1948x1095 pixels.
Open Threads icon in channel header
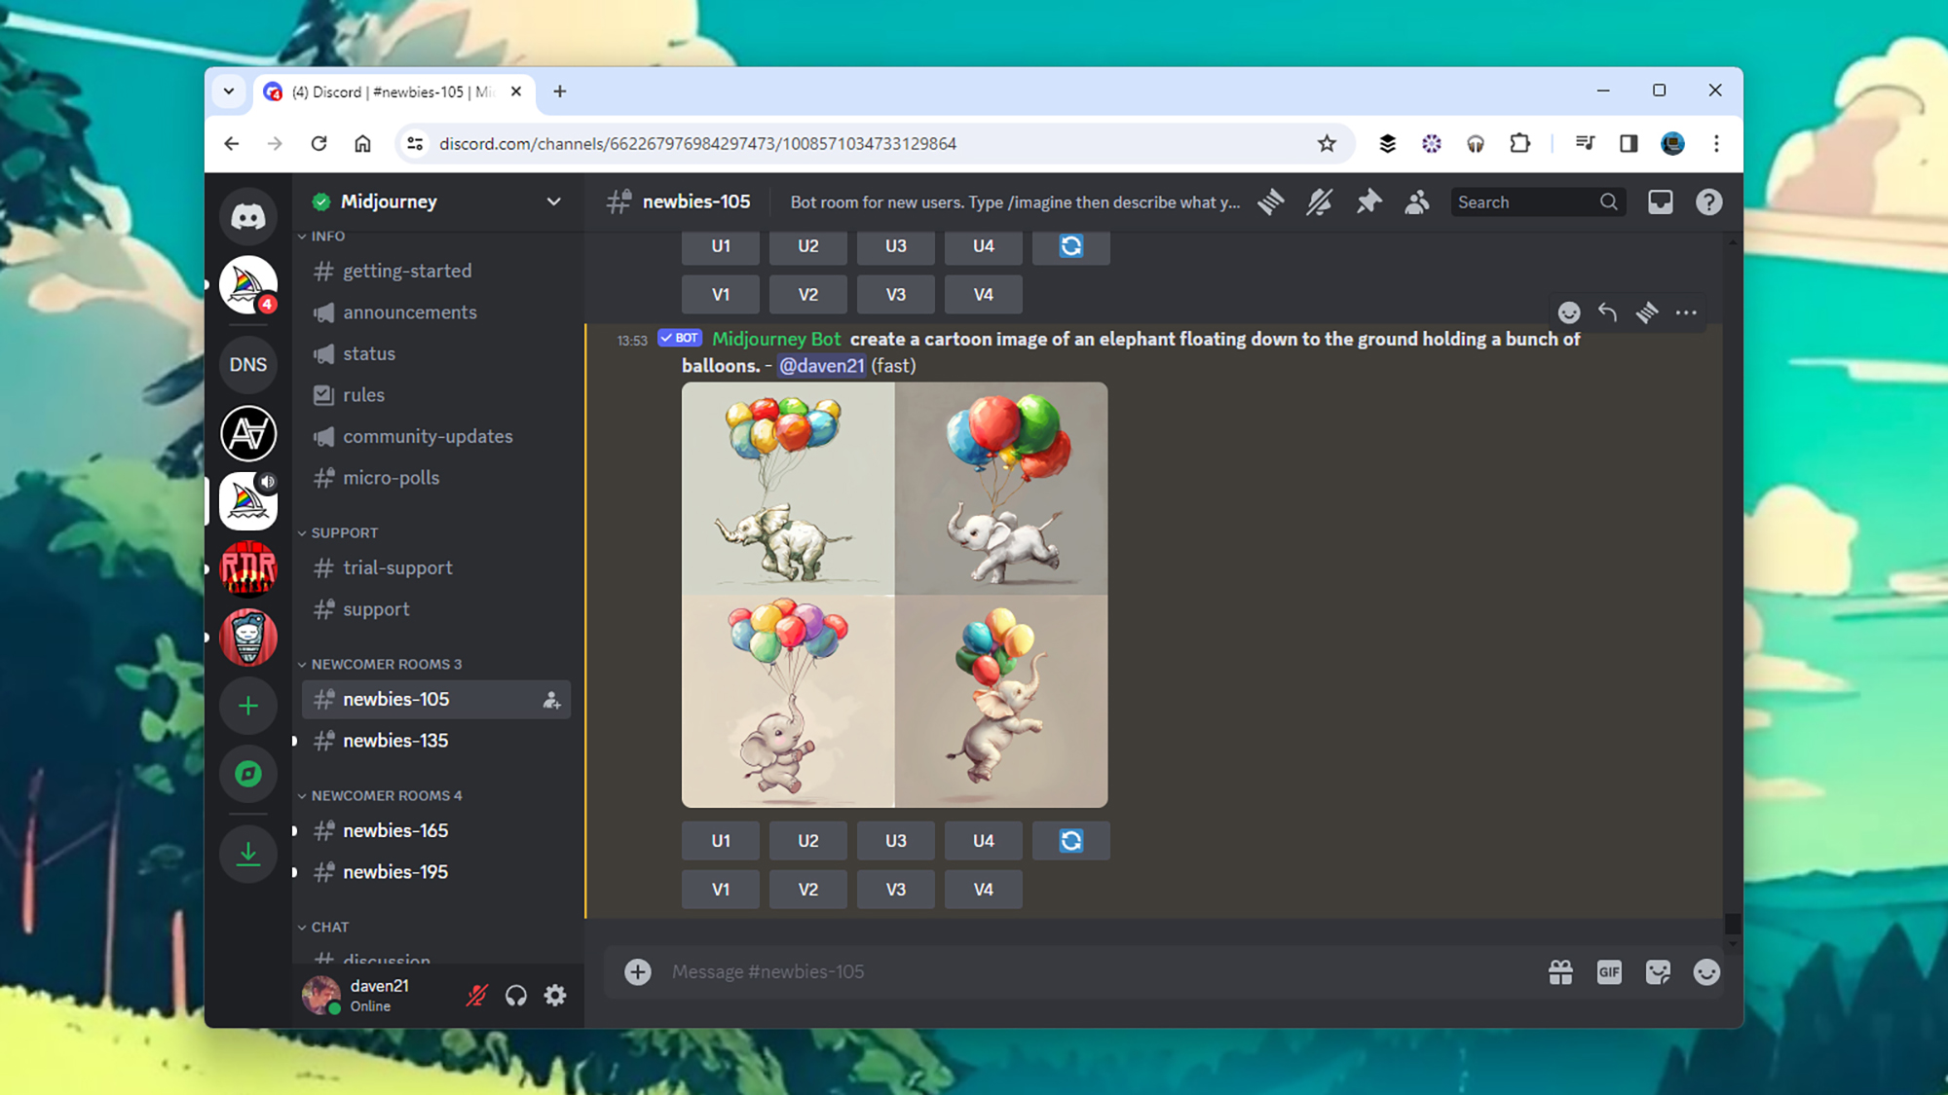[x=1270, y=201]
